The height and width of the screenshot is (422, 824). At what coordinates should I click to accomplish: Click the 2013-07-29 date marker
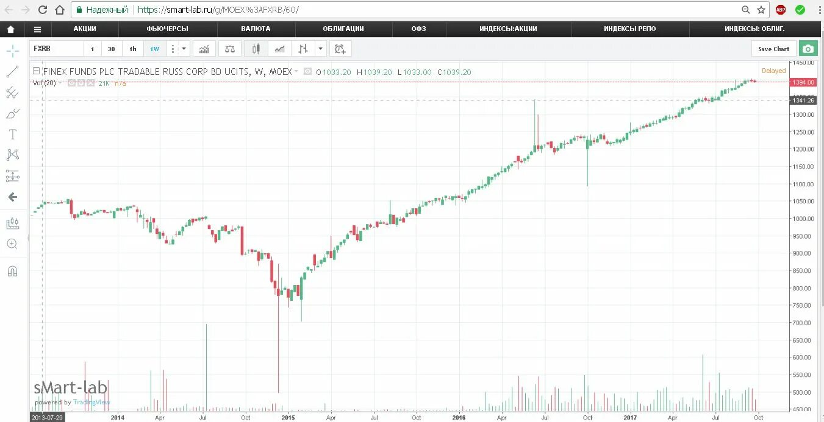click(x=48, y=418)
